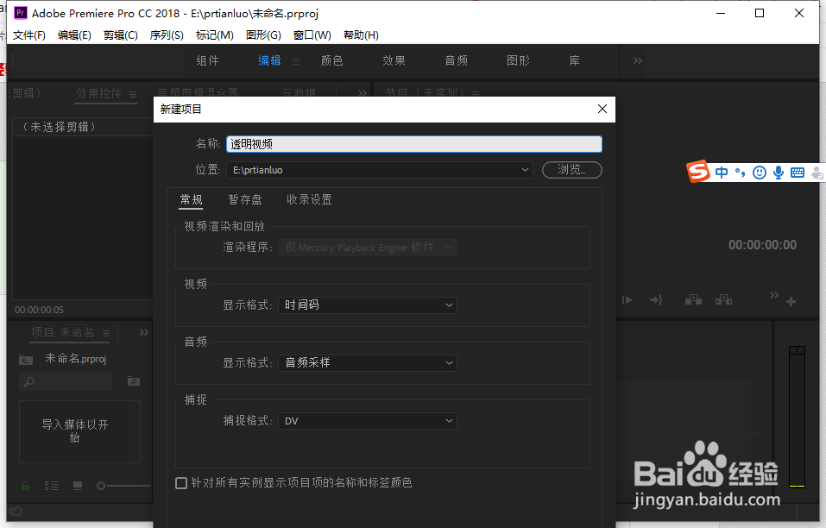
Task: Click the Creative Cloud icon at bottom left
Action: [x=16, y=512]
